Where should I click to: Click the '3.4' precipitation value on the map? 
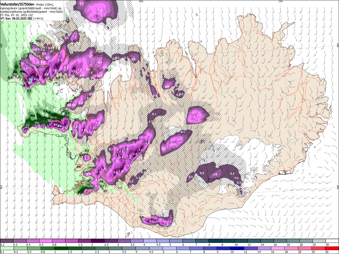pos(115,172)
